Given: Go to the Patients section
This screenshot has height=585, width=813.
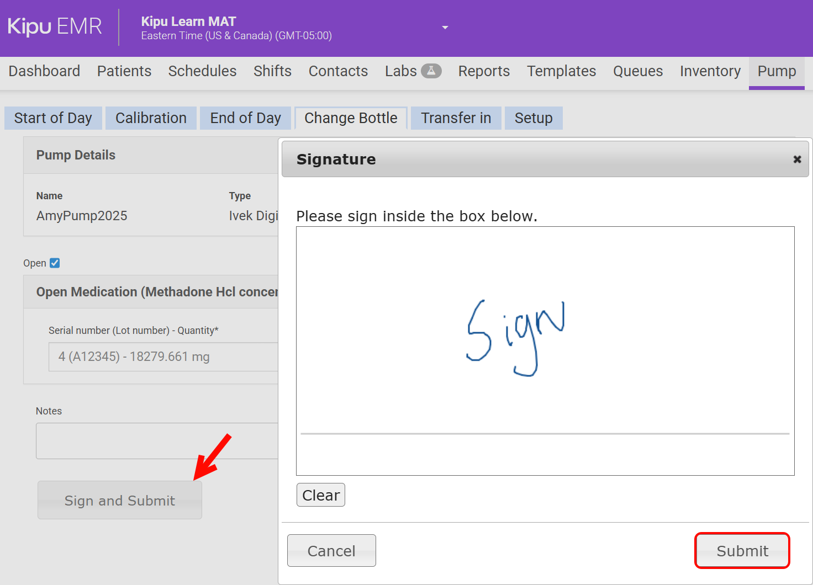Looking at the screenshot, I should click(x=124, y=71).
